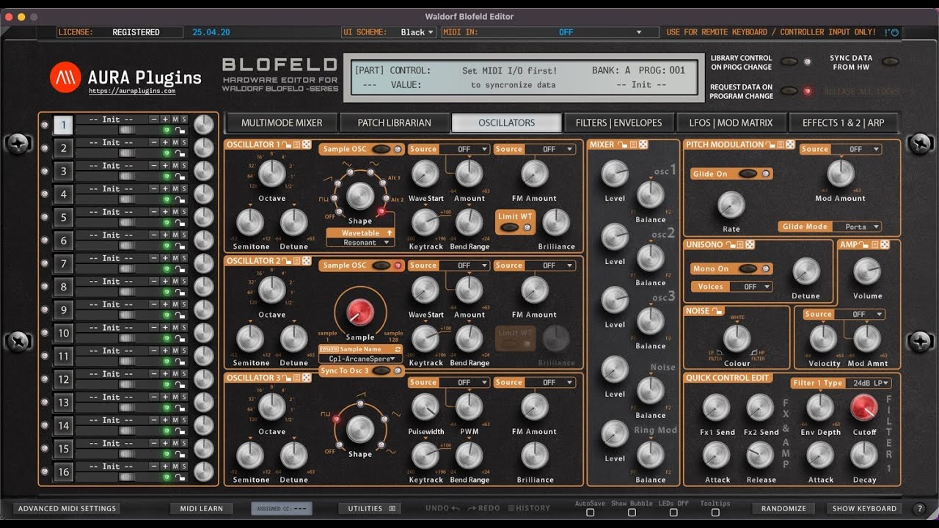This screenshot has width=939, height=528.
Task: Click the Randomize button
Action: 783,508
